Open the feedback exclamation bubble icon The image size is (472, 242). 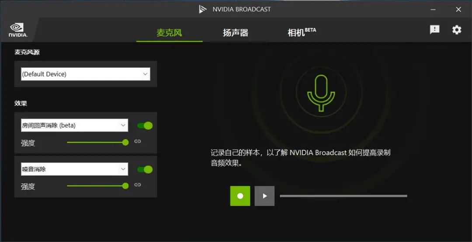(x=434, y=30)
